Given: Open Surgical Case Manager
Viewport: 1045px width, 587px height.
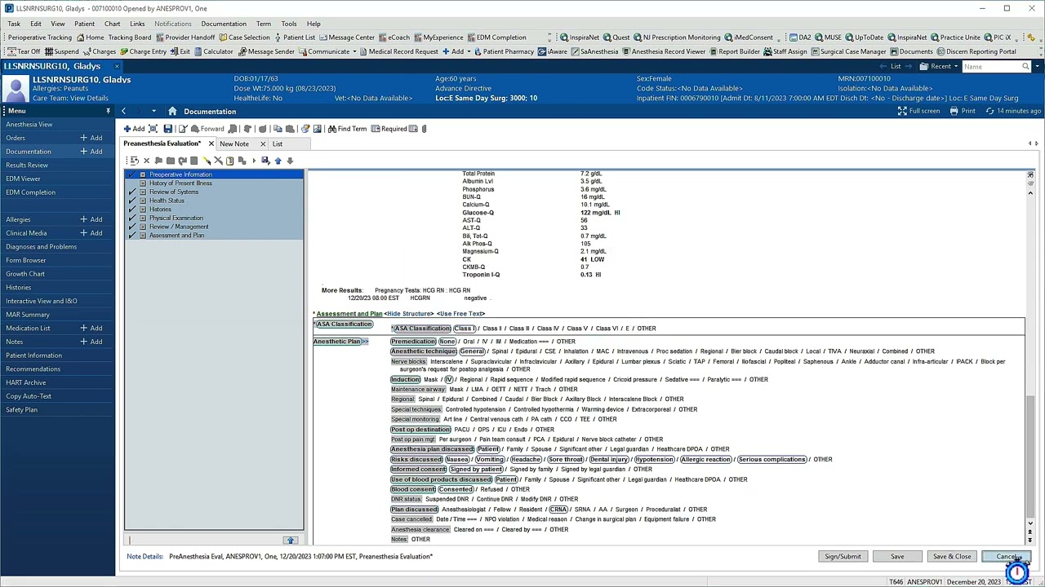Looking at the screenshot, I should (x=848, y=51).
